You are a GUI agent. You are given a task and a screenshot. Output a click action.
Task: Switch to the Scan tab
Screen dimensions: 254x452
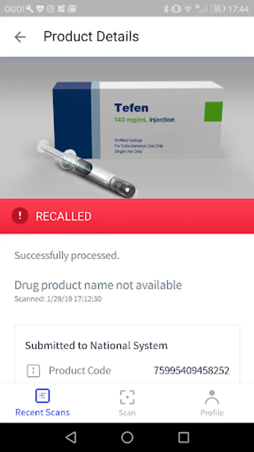127,403
